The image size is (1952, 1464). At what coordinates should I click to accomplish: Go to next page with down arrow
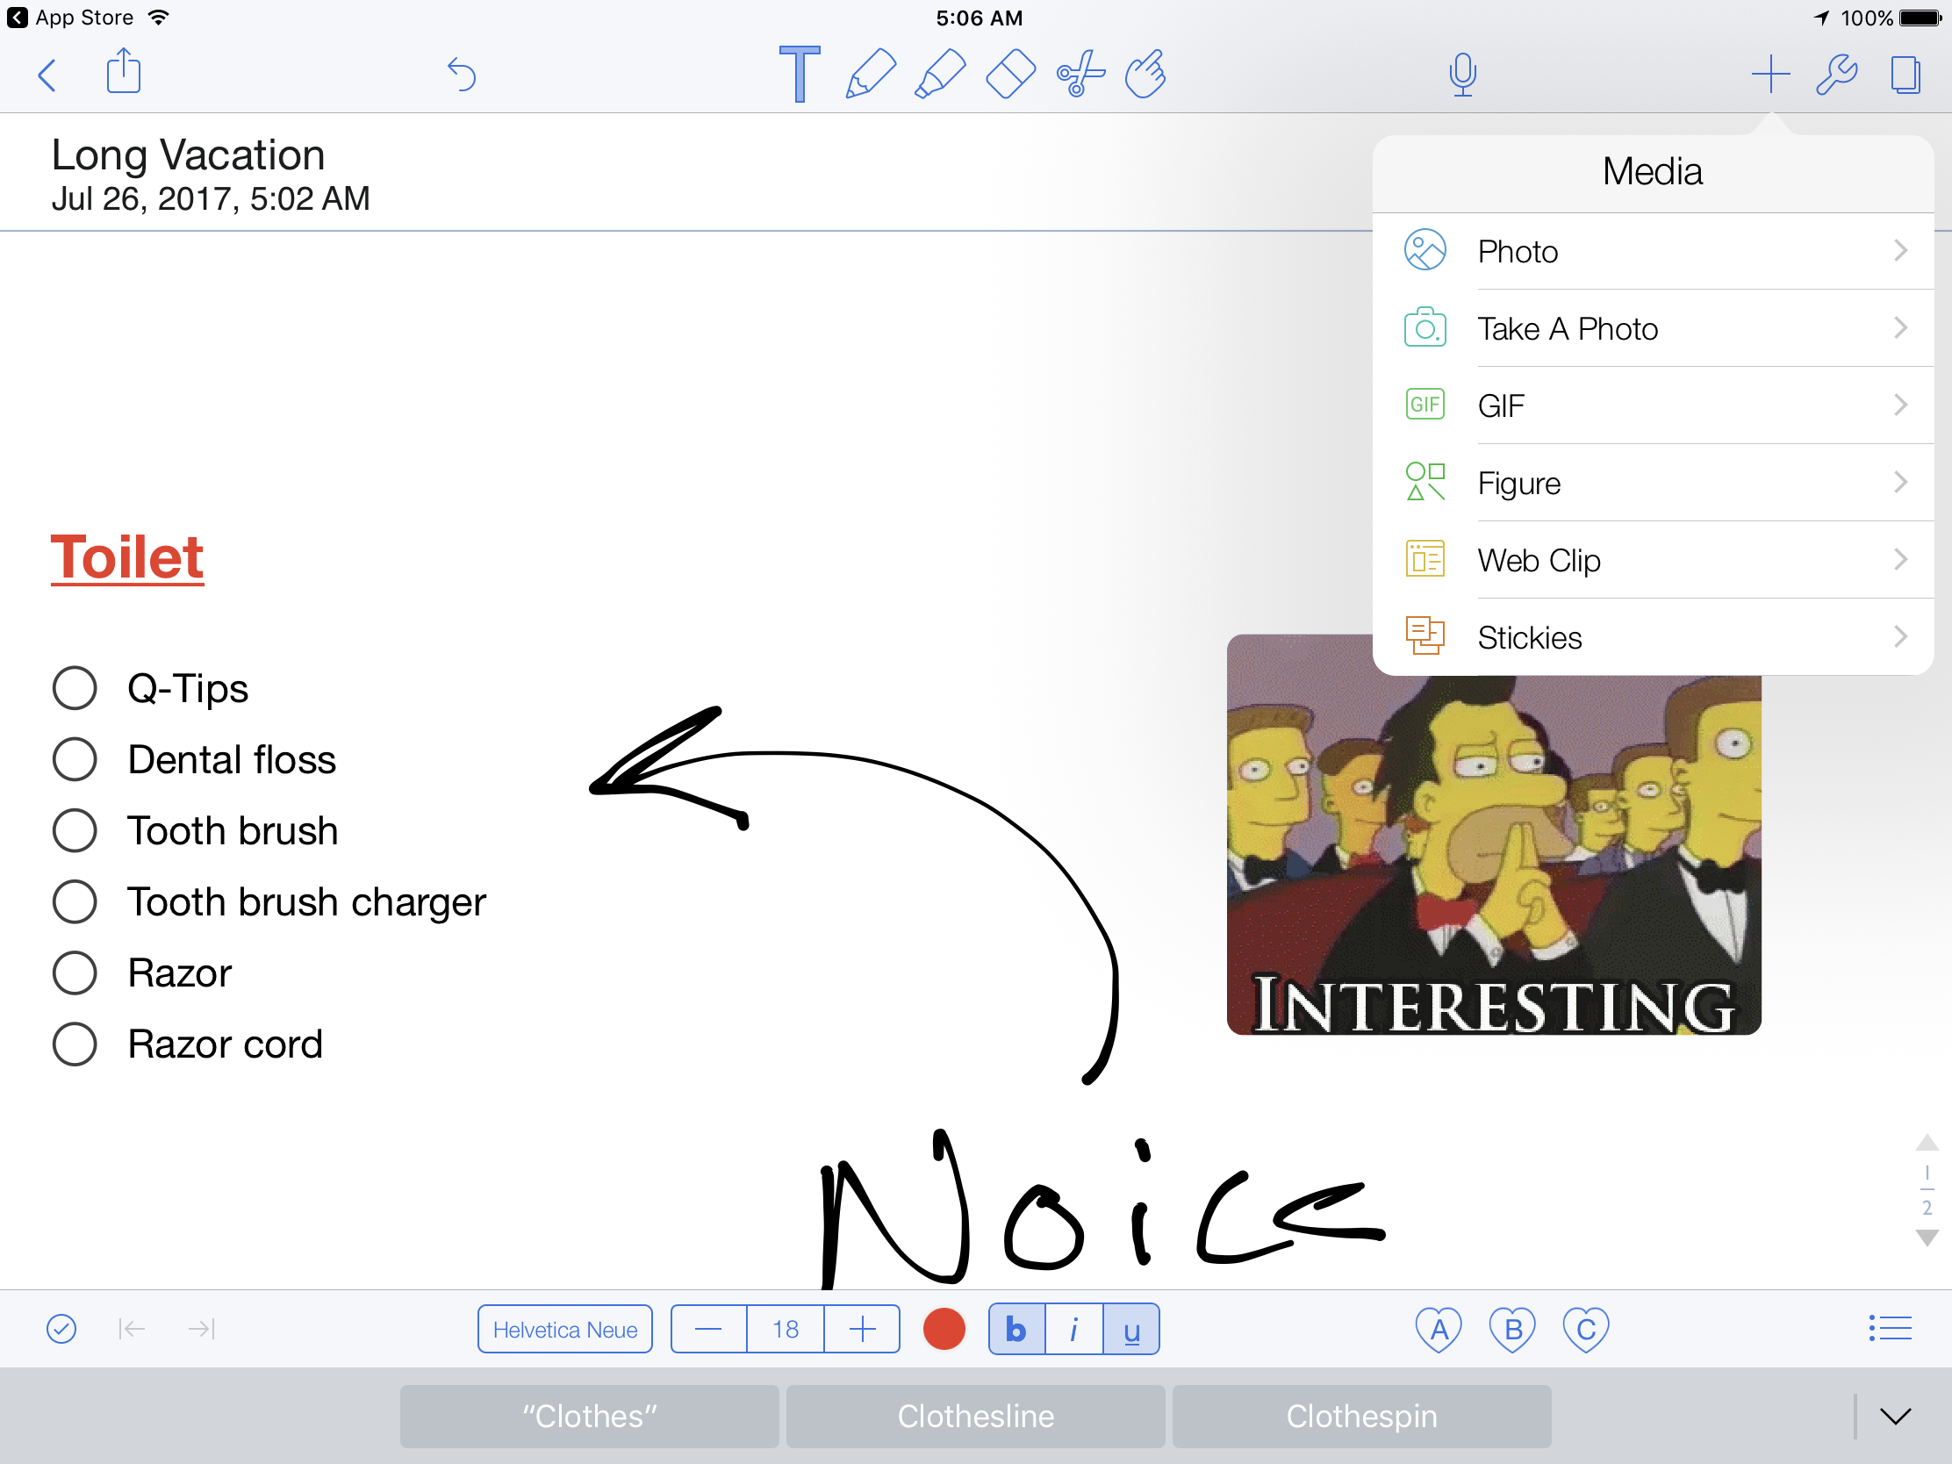tap(1927, 1238)
